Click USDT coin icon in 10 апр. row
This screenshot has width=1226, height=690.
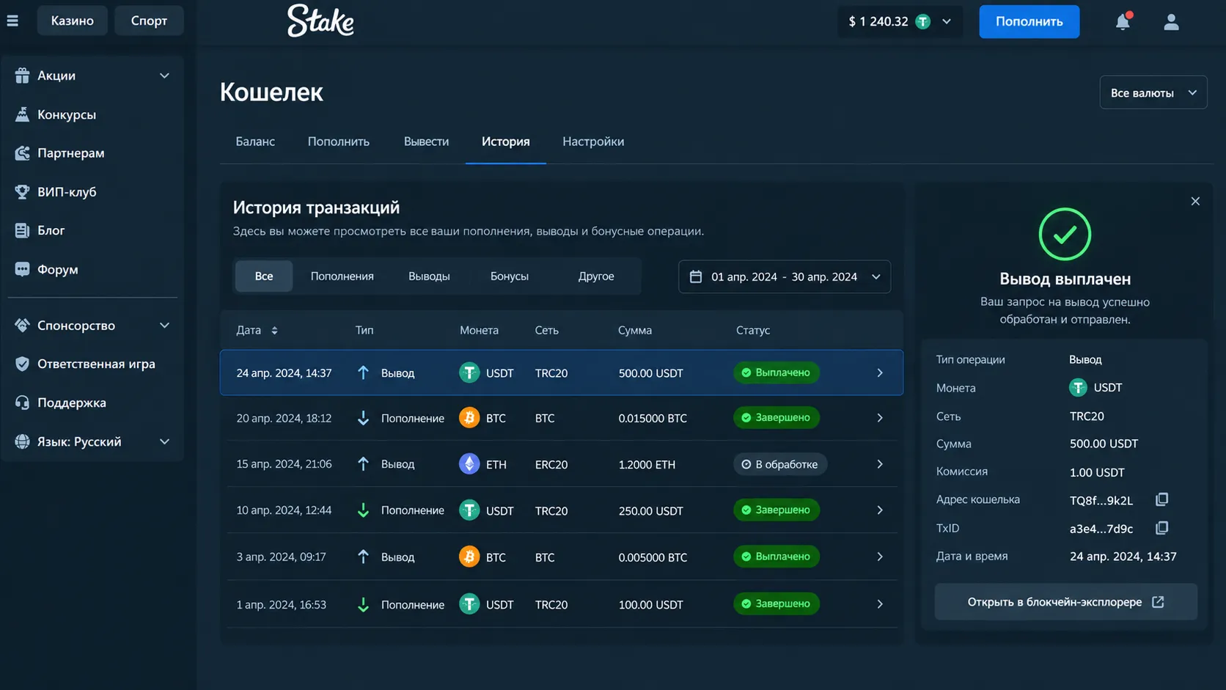(469, 510)
